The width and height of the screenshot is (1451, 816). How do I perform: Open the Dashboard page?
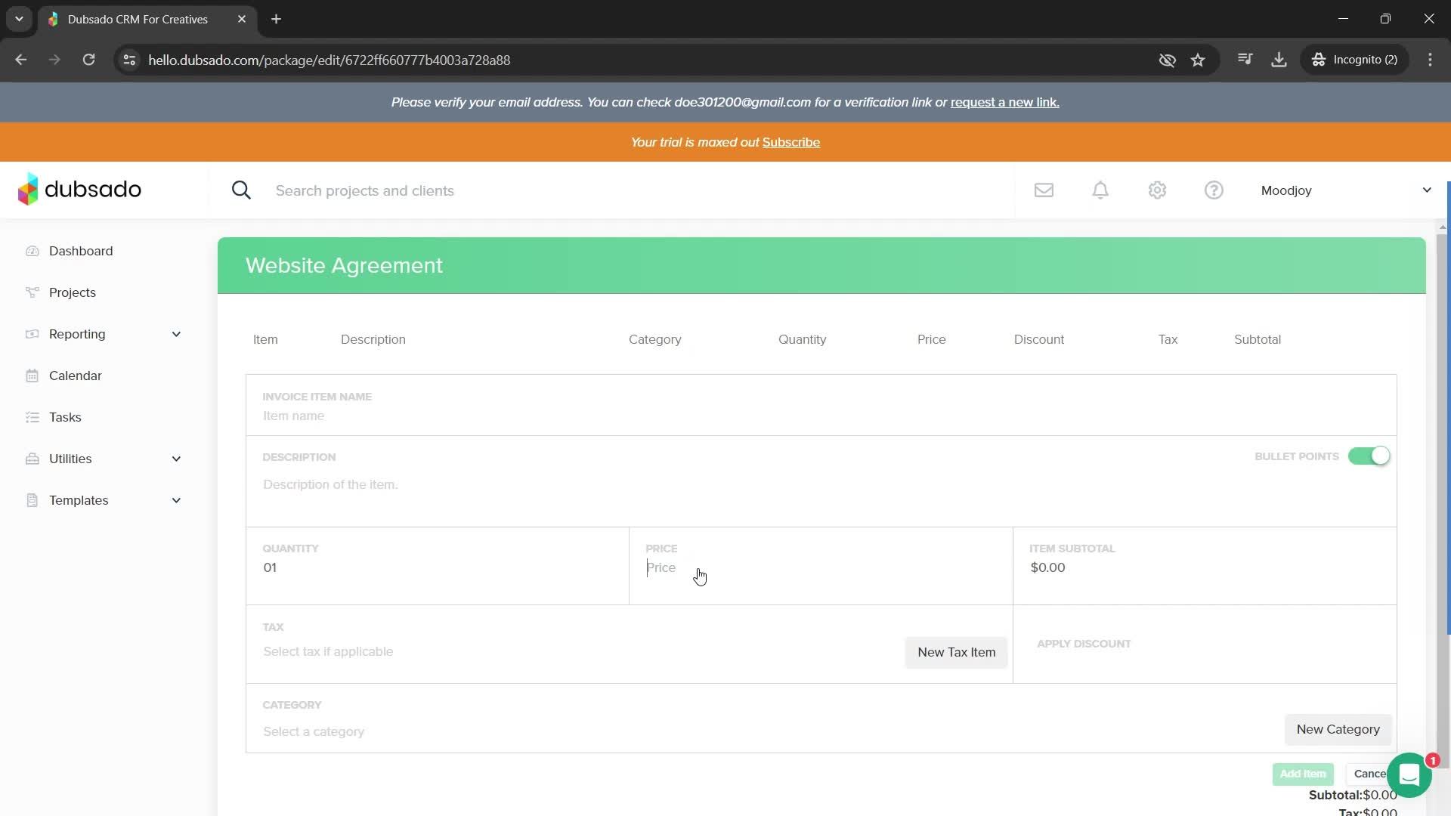point(81,251)
